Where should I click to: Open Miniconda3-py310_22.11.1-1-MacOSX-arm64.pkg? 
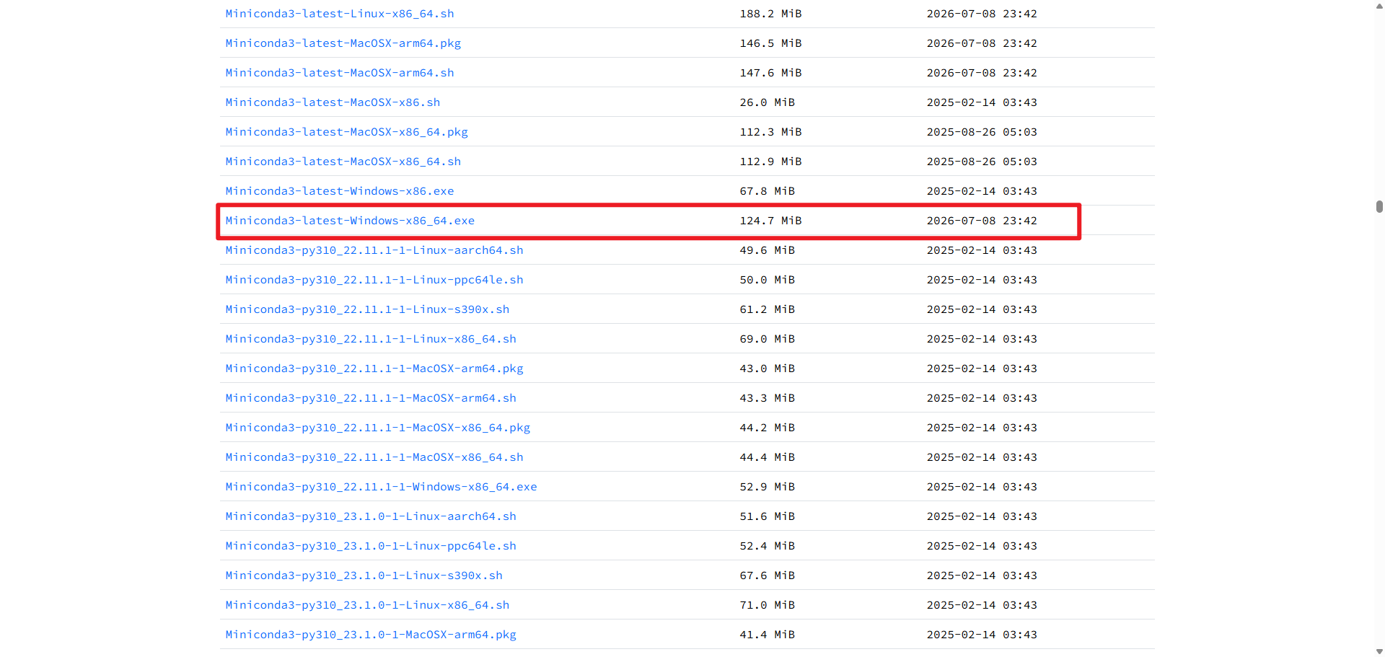click(x=374, y=369)
